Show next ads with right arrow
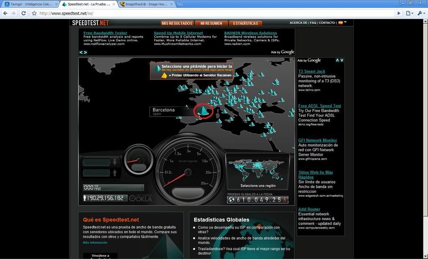The height and width of the screenshot is (259, 428). click(x=85, y=52)
